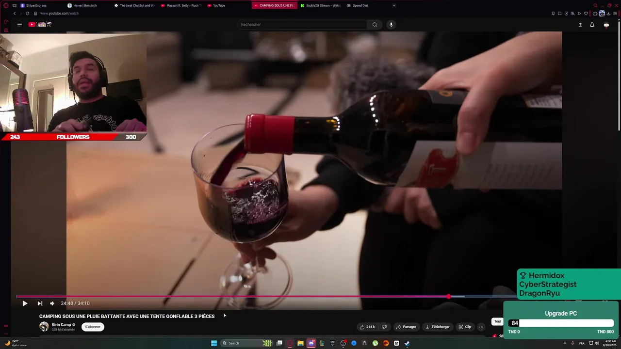Open the Opera GX menu logo

(x=6, y=5)
